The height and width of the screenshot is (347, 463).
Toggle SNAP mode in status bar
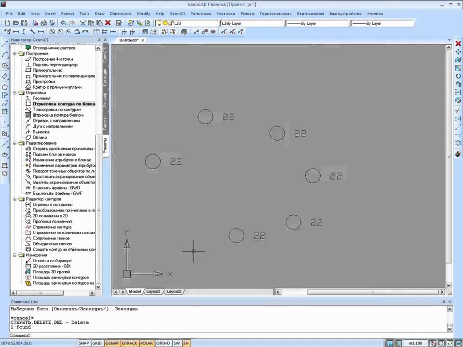83,343
